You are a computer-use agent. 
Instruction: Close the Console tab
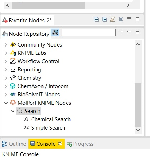[60, 144]
